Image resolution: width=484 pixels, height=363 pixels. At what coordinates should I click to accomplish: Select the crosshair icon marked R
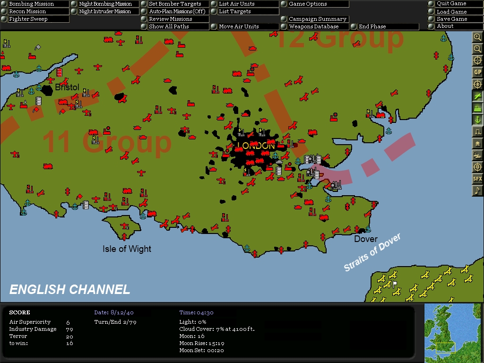[477, 84]
